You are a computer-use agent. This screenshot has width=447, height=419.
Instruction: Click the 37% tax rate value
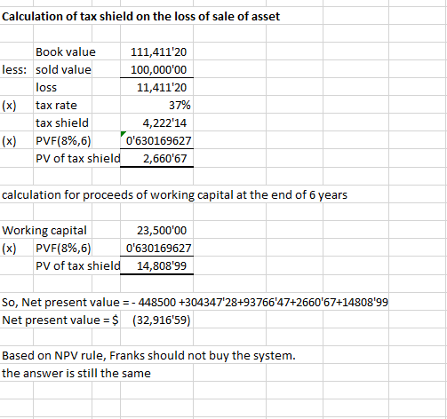180,106
